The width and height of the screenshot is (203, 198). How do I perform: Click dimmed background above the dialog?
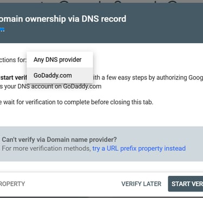coord(101,1)
